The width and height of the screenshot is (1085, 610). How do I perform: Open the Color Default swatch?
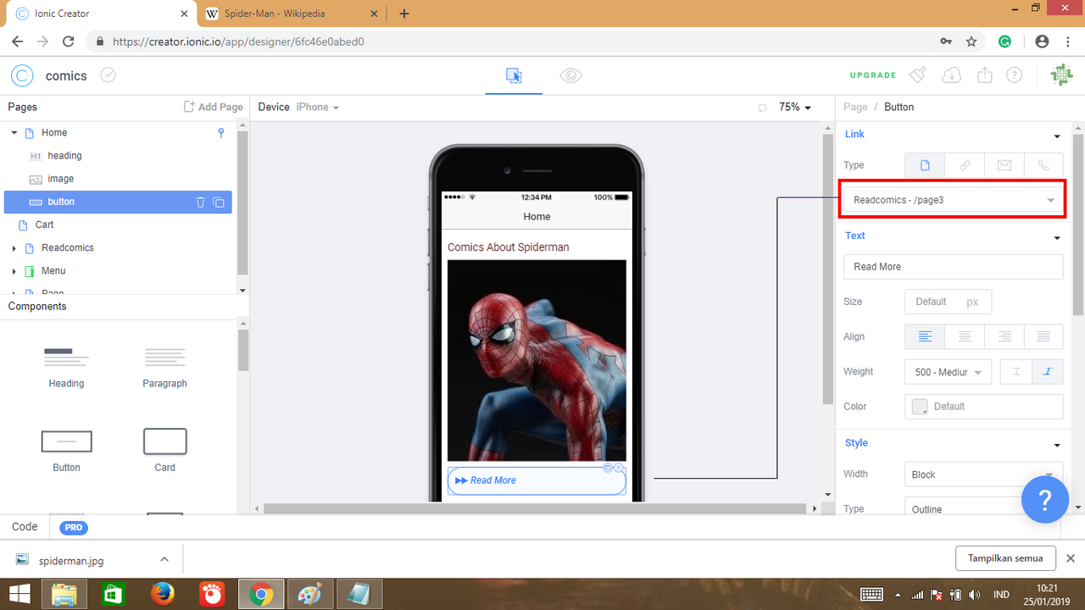(919, 407)
